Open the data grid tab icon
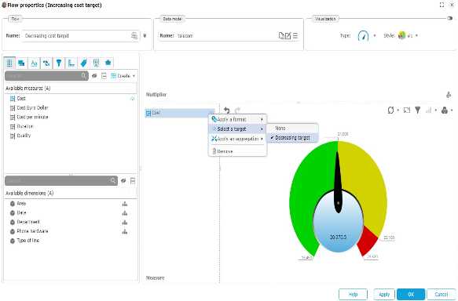This screenshot has width=458, height=301. click(x=9, y=63)
